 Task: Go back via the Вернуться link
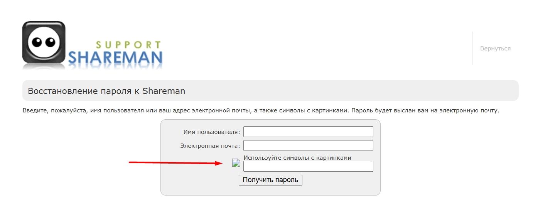pyautogui.click(x=495, y=48)
